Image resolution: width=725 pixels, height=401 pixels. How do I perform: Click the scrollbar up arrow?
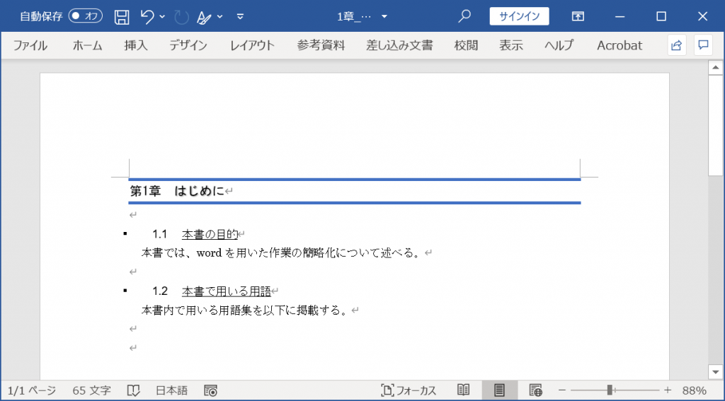tap(715, 68)
